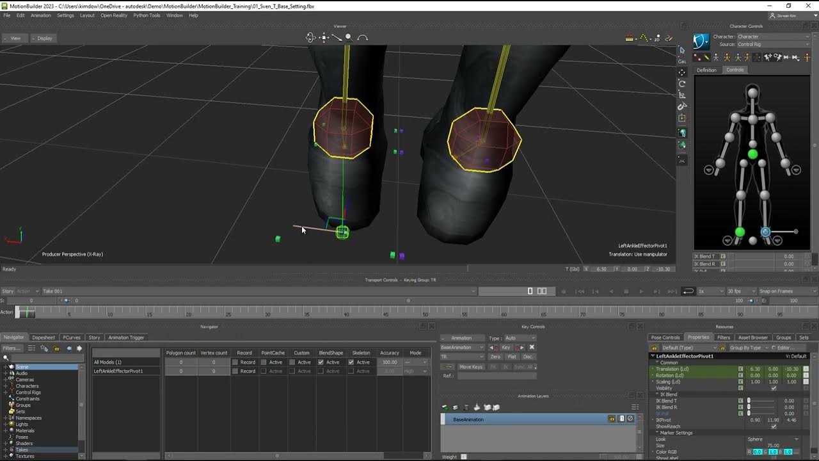The width and height of the screenshot is (819, 461).
Task: Toggle PointCache Active checkbox for All Models
Action: point(264,362)
